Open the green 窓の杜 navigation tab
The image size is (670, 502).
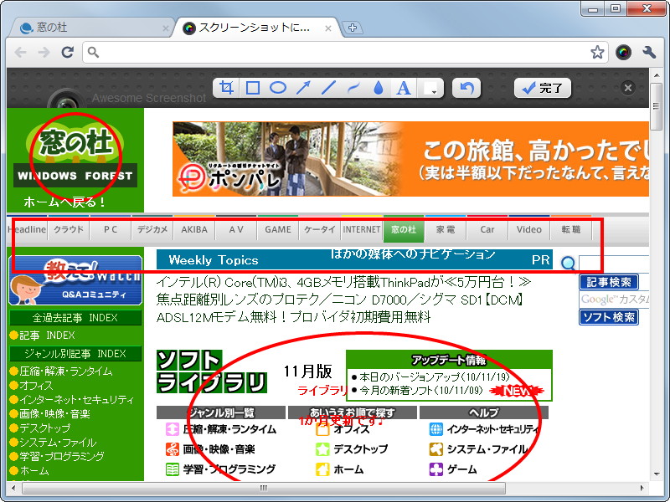(x=404, y=229)
